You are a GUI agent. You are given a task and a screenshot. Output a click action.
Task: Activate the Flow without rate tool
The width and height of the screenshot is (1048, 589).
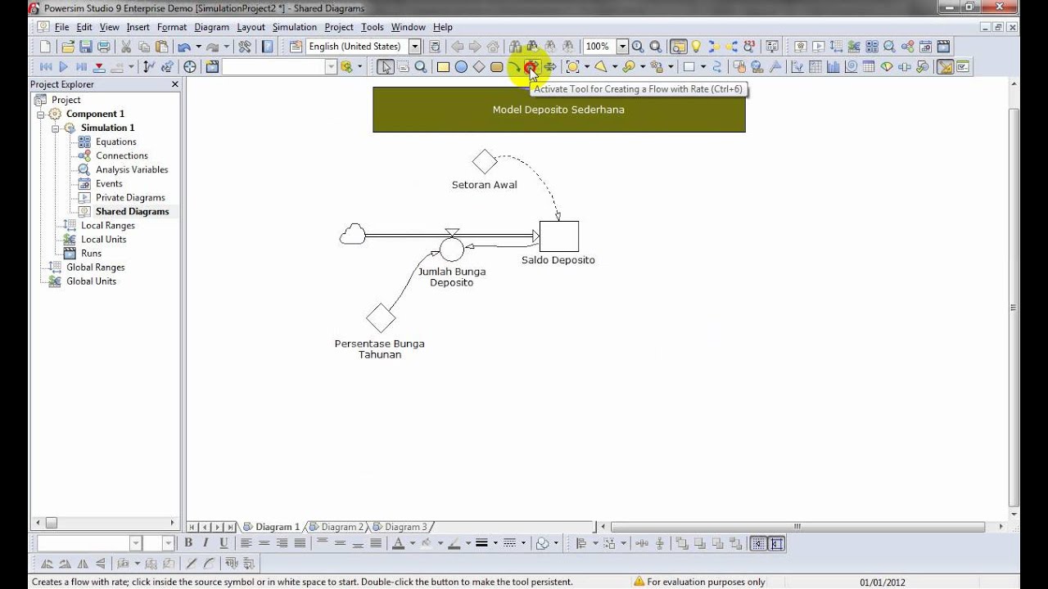click(x=549, y=67)
